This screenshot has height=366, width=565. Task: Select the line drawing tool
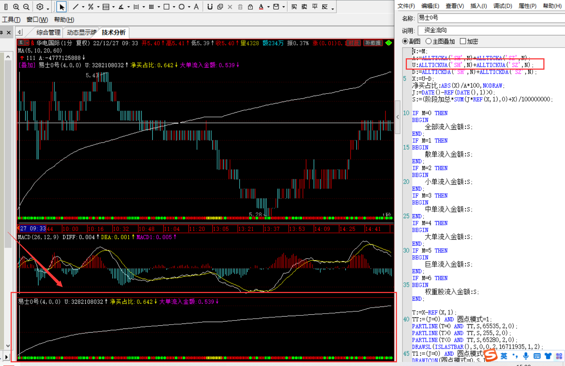pyautogui.click(x=76, y=7)
